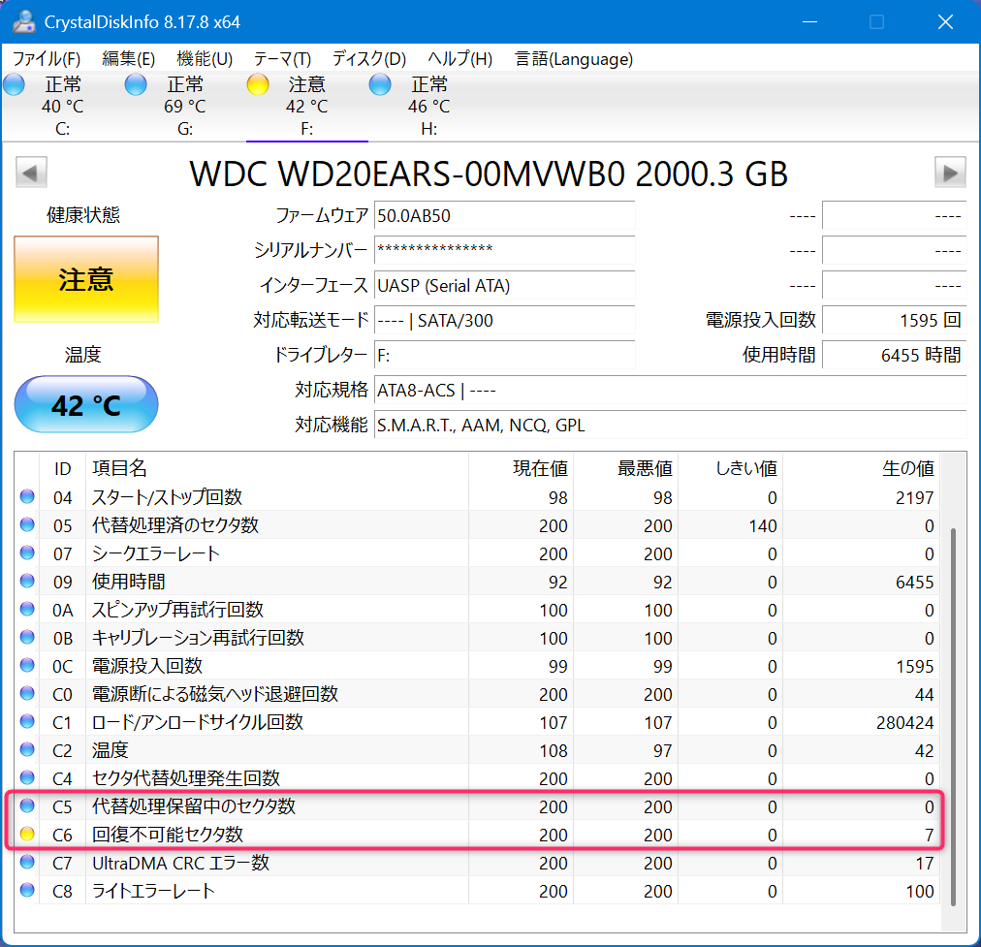Viewport: 981px width, 947px height.
Task: Open the ファイル(F) menu
Action: pos(47,59)
